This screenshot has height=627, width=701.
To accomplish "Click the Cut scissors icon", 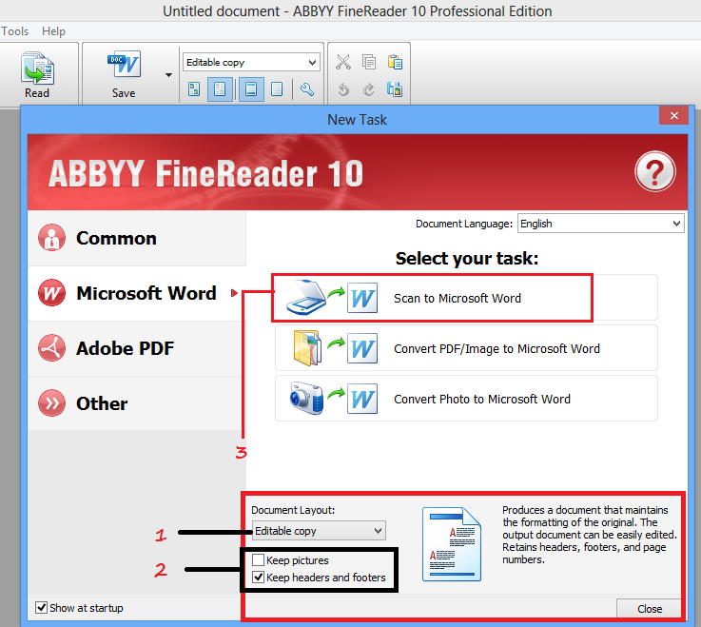I will [343, 62].
